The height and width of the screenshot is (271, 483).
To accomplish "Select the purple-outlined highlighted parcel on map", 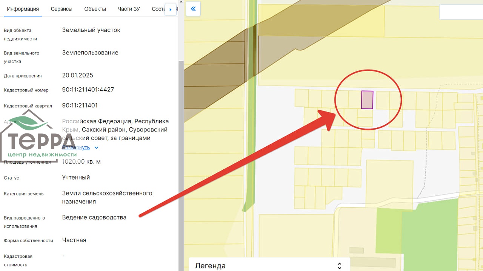I will click(367, 100).
